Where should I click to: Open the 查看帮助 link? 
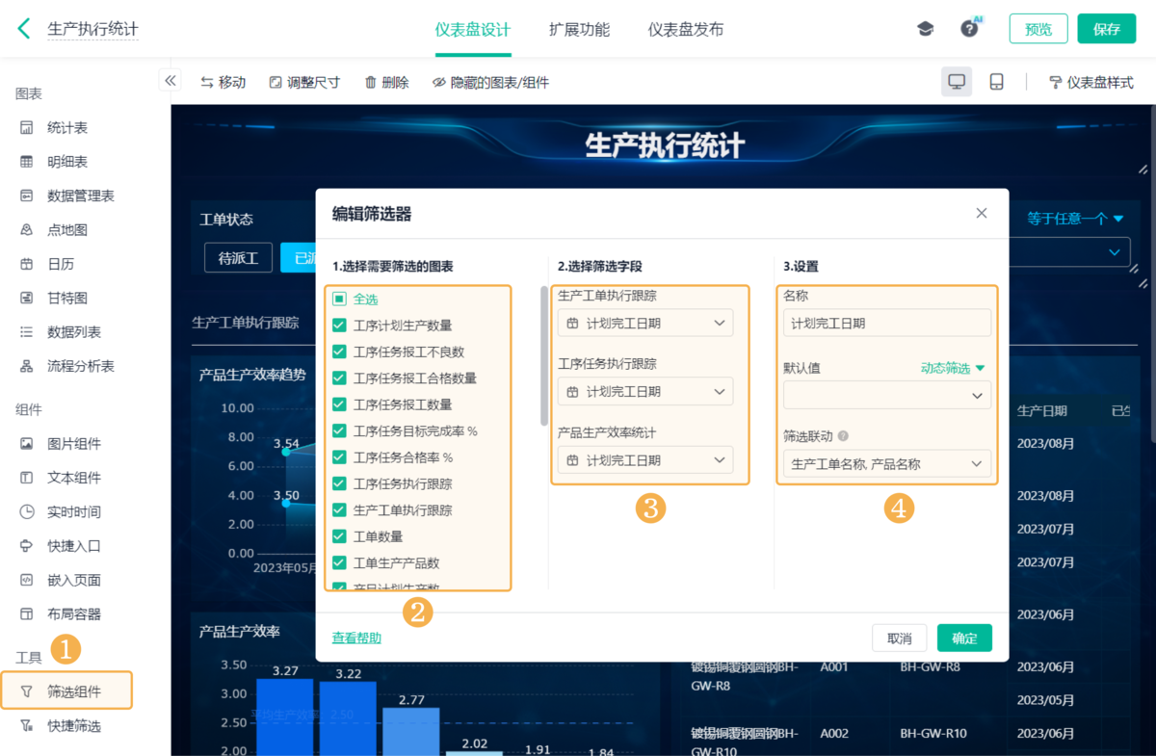click(356, 638)
